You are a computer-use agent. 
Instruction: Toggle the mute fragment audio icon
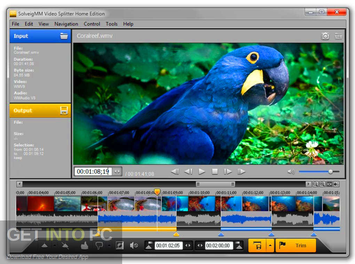pos(134,246)
